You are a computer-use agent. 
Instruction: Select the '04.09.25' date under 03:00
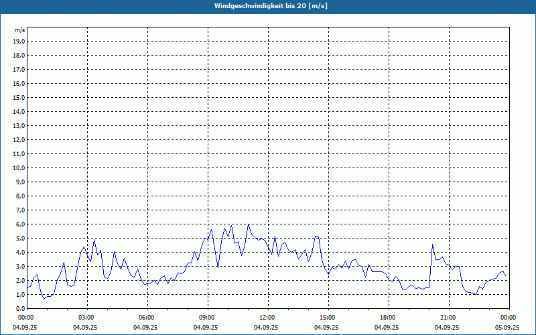point(85,328)
